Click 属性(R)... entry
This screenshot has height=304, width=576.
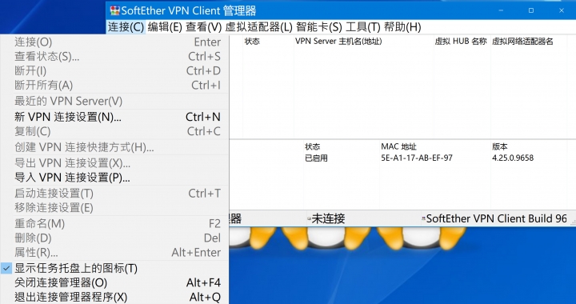click(x=114, y=252)
